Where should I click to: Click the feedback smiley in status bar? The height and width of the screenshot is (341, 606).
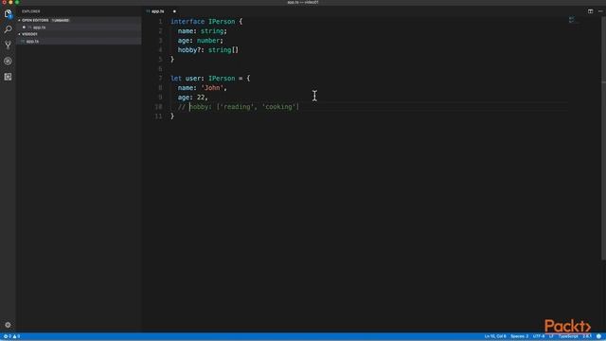coord(598,336)
